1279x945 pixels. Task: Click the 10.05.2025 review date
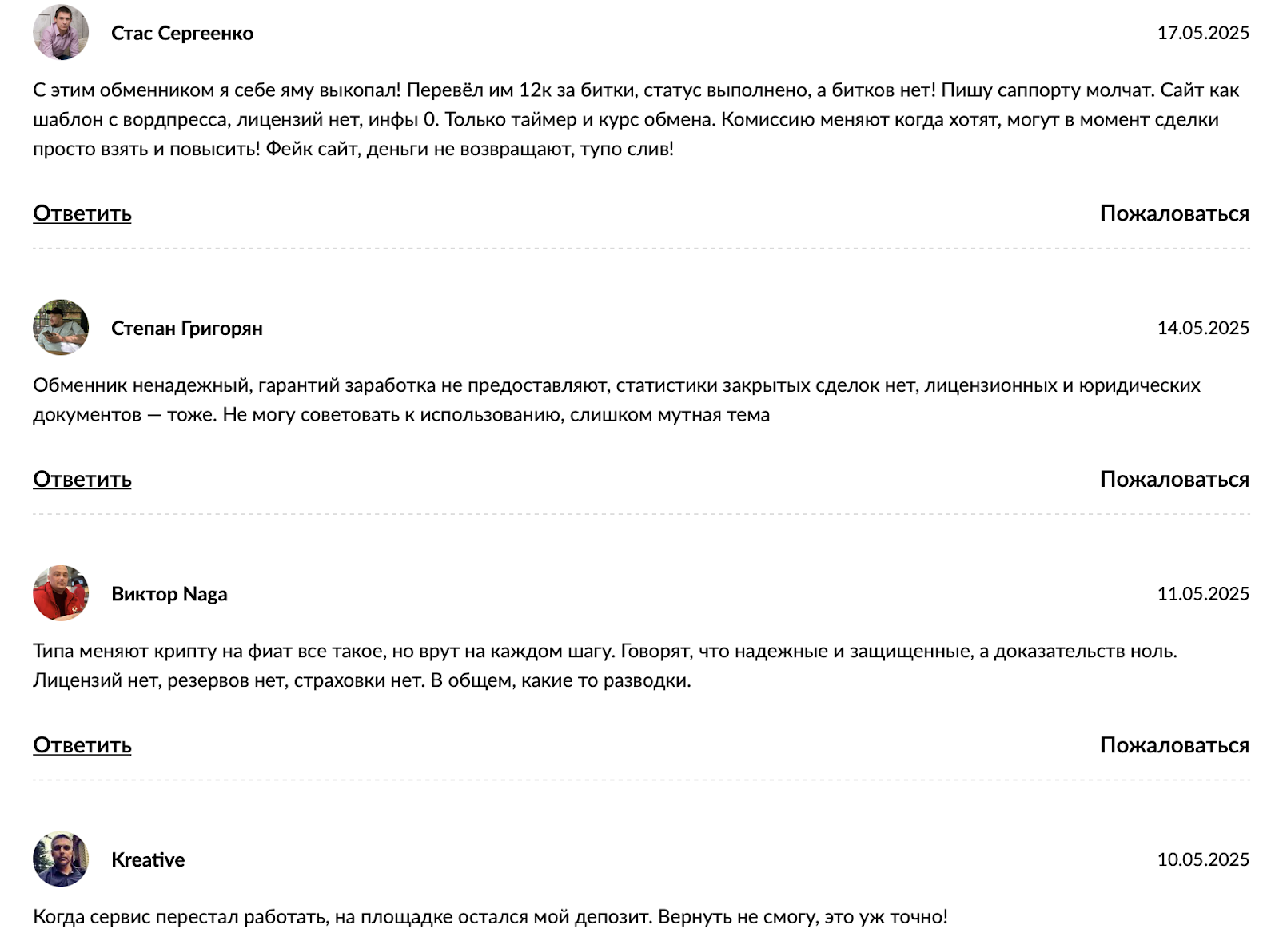1202,859
